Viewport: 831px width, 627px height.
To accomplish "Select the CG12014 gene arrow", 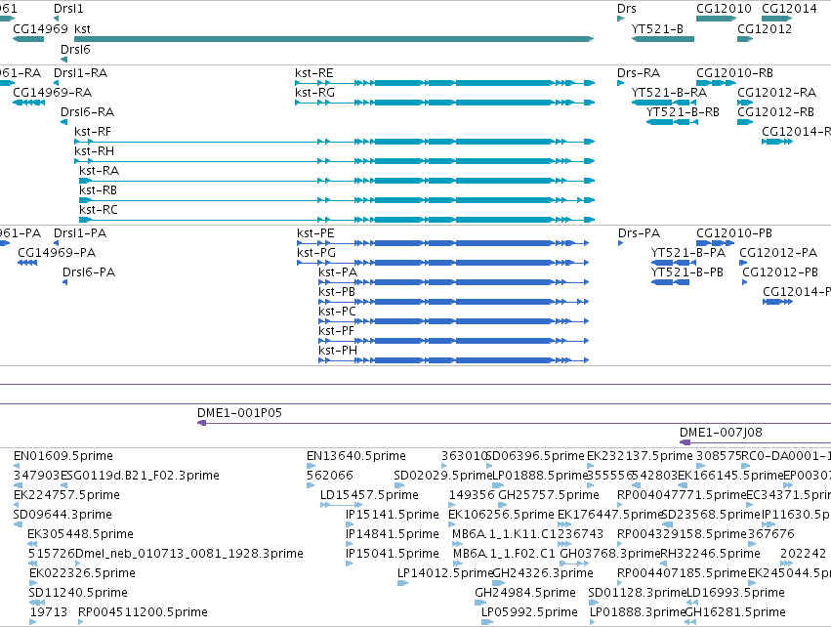I will (x=777, y=19).
